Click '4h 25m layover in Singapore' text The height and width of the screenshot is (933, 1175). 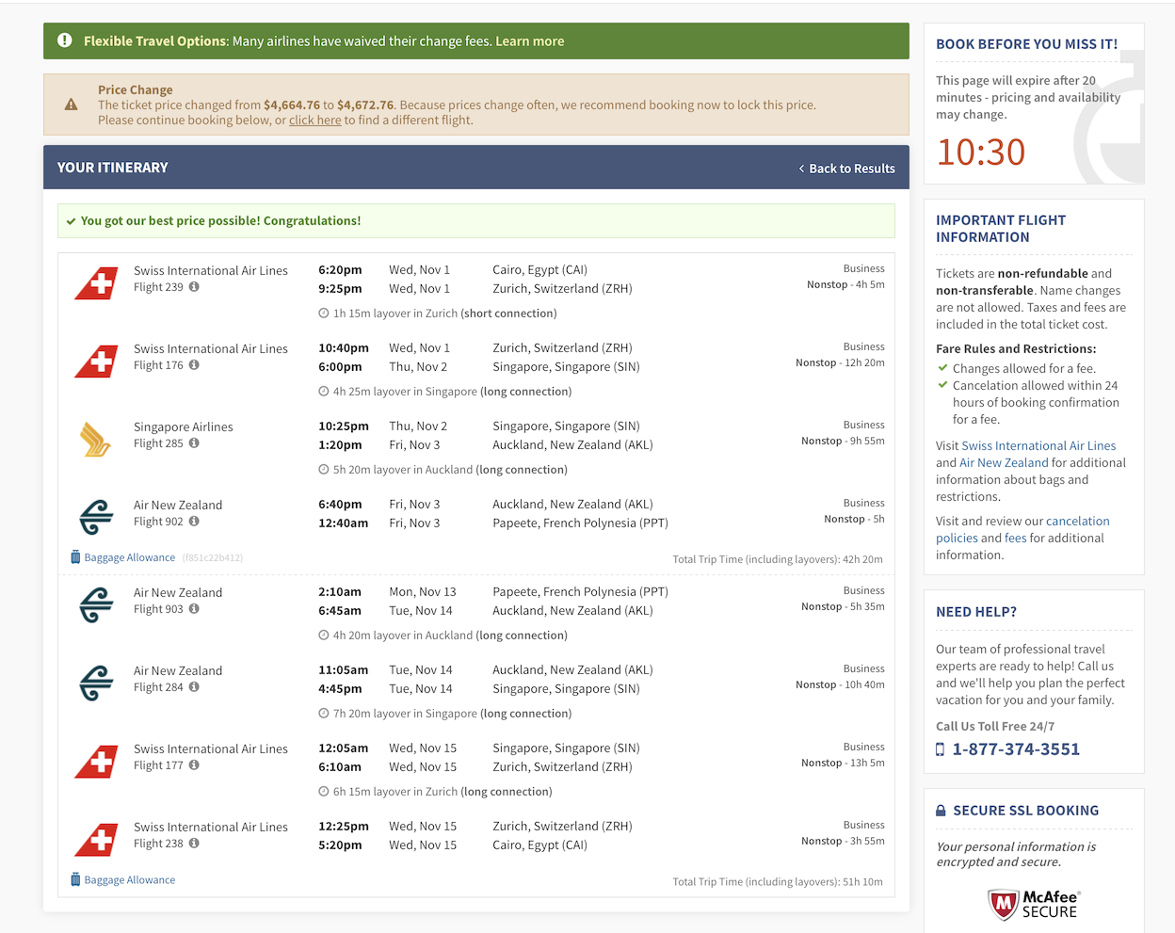405,392
